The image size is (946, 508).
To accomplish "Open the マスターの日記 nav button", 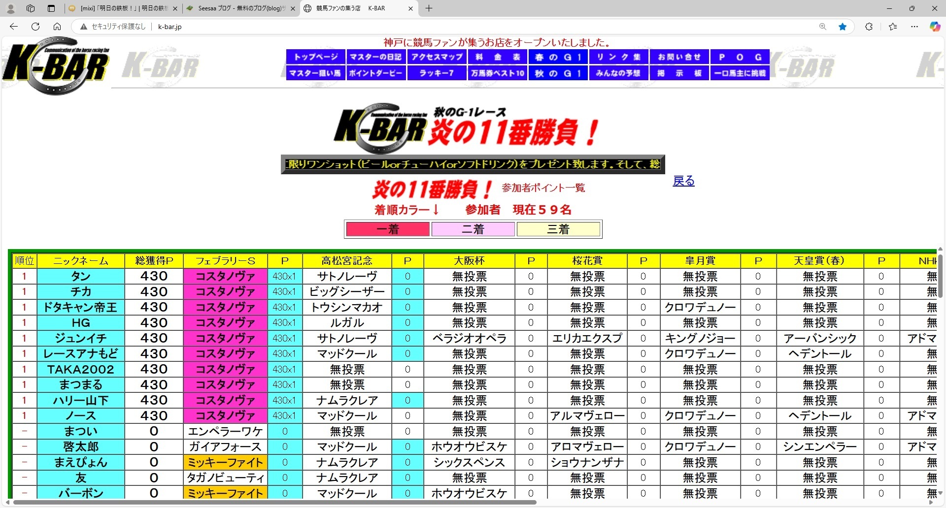I will [376, 57].
